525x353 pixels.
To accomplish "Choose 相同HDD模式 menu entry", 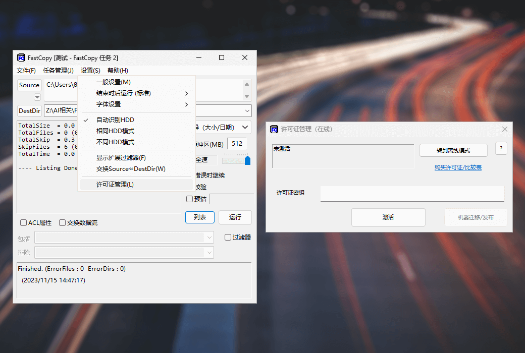I will pyautogui.click(x=115, y=131).
